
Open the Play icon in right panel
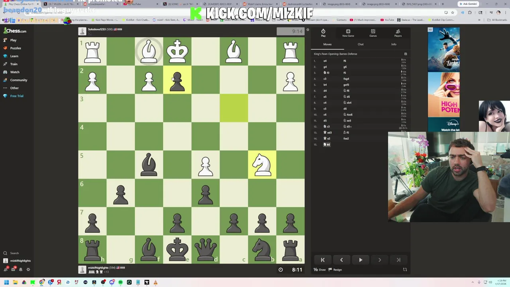click(x=323, y=33)
